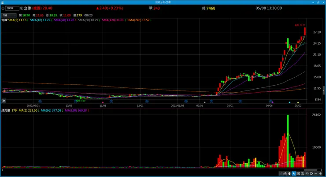Image resolution: width=326 pixels, height=177 pixels.
Task: Click the 27.20 price axis label
Action: [317, 32]
